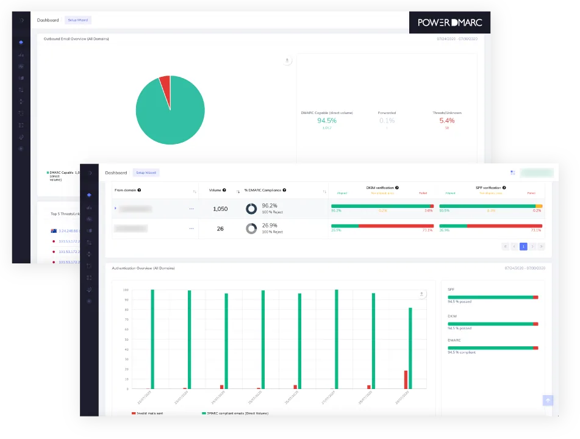Click Setup Wizard button in back window
Viewport: 580px width, 439px height.
click(78, 20)
